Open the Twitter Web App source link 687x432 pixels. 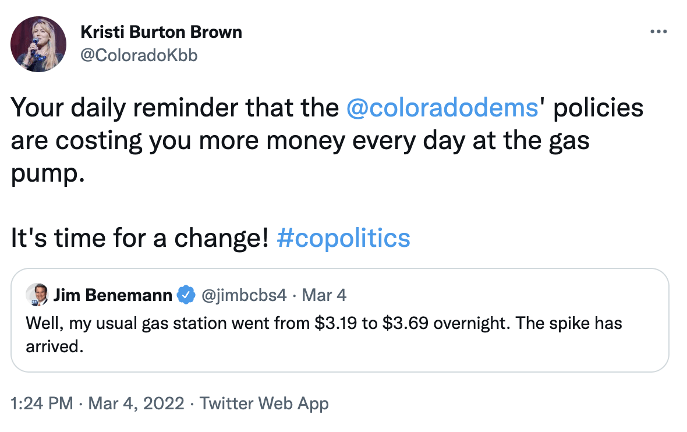coord(264,403)
